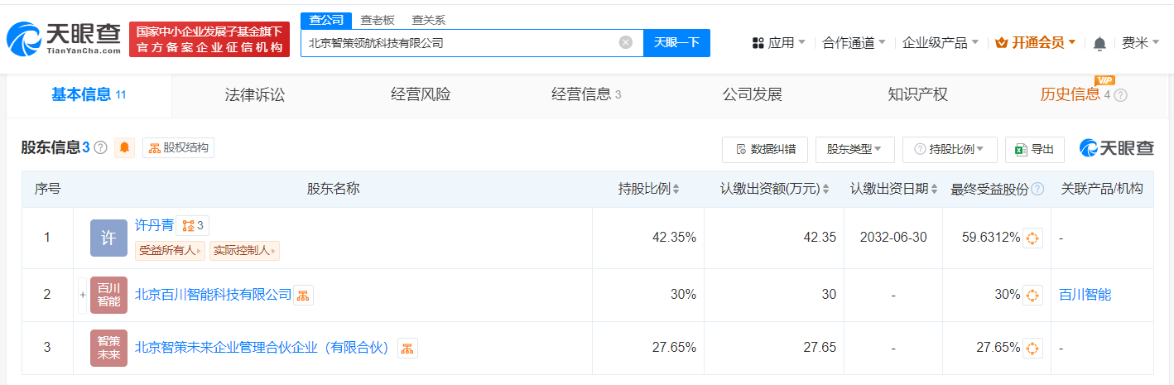Click beneficial share target icon for 59.6312%
The image size is (1174, 385).
coord(1032,238)
